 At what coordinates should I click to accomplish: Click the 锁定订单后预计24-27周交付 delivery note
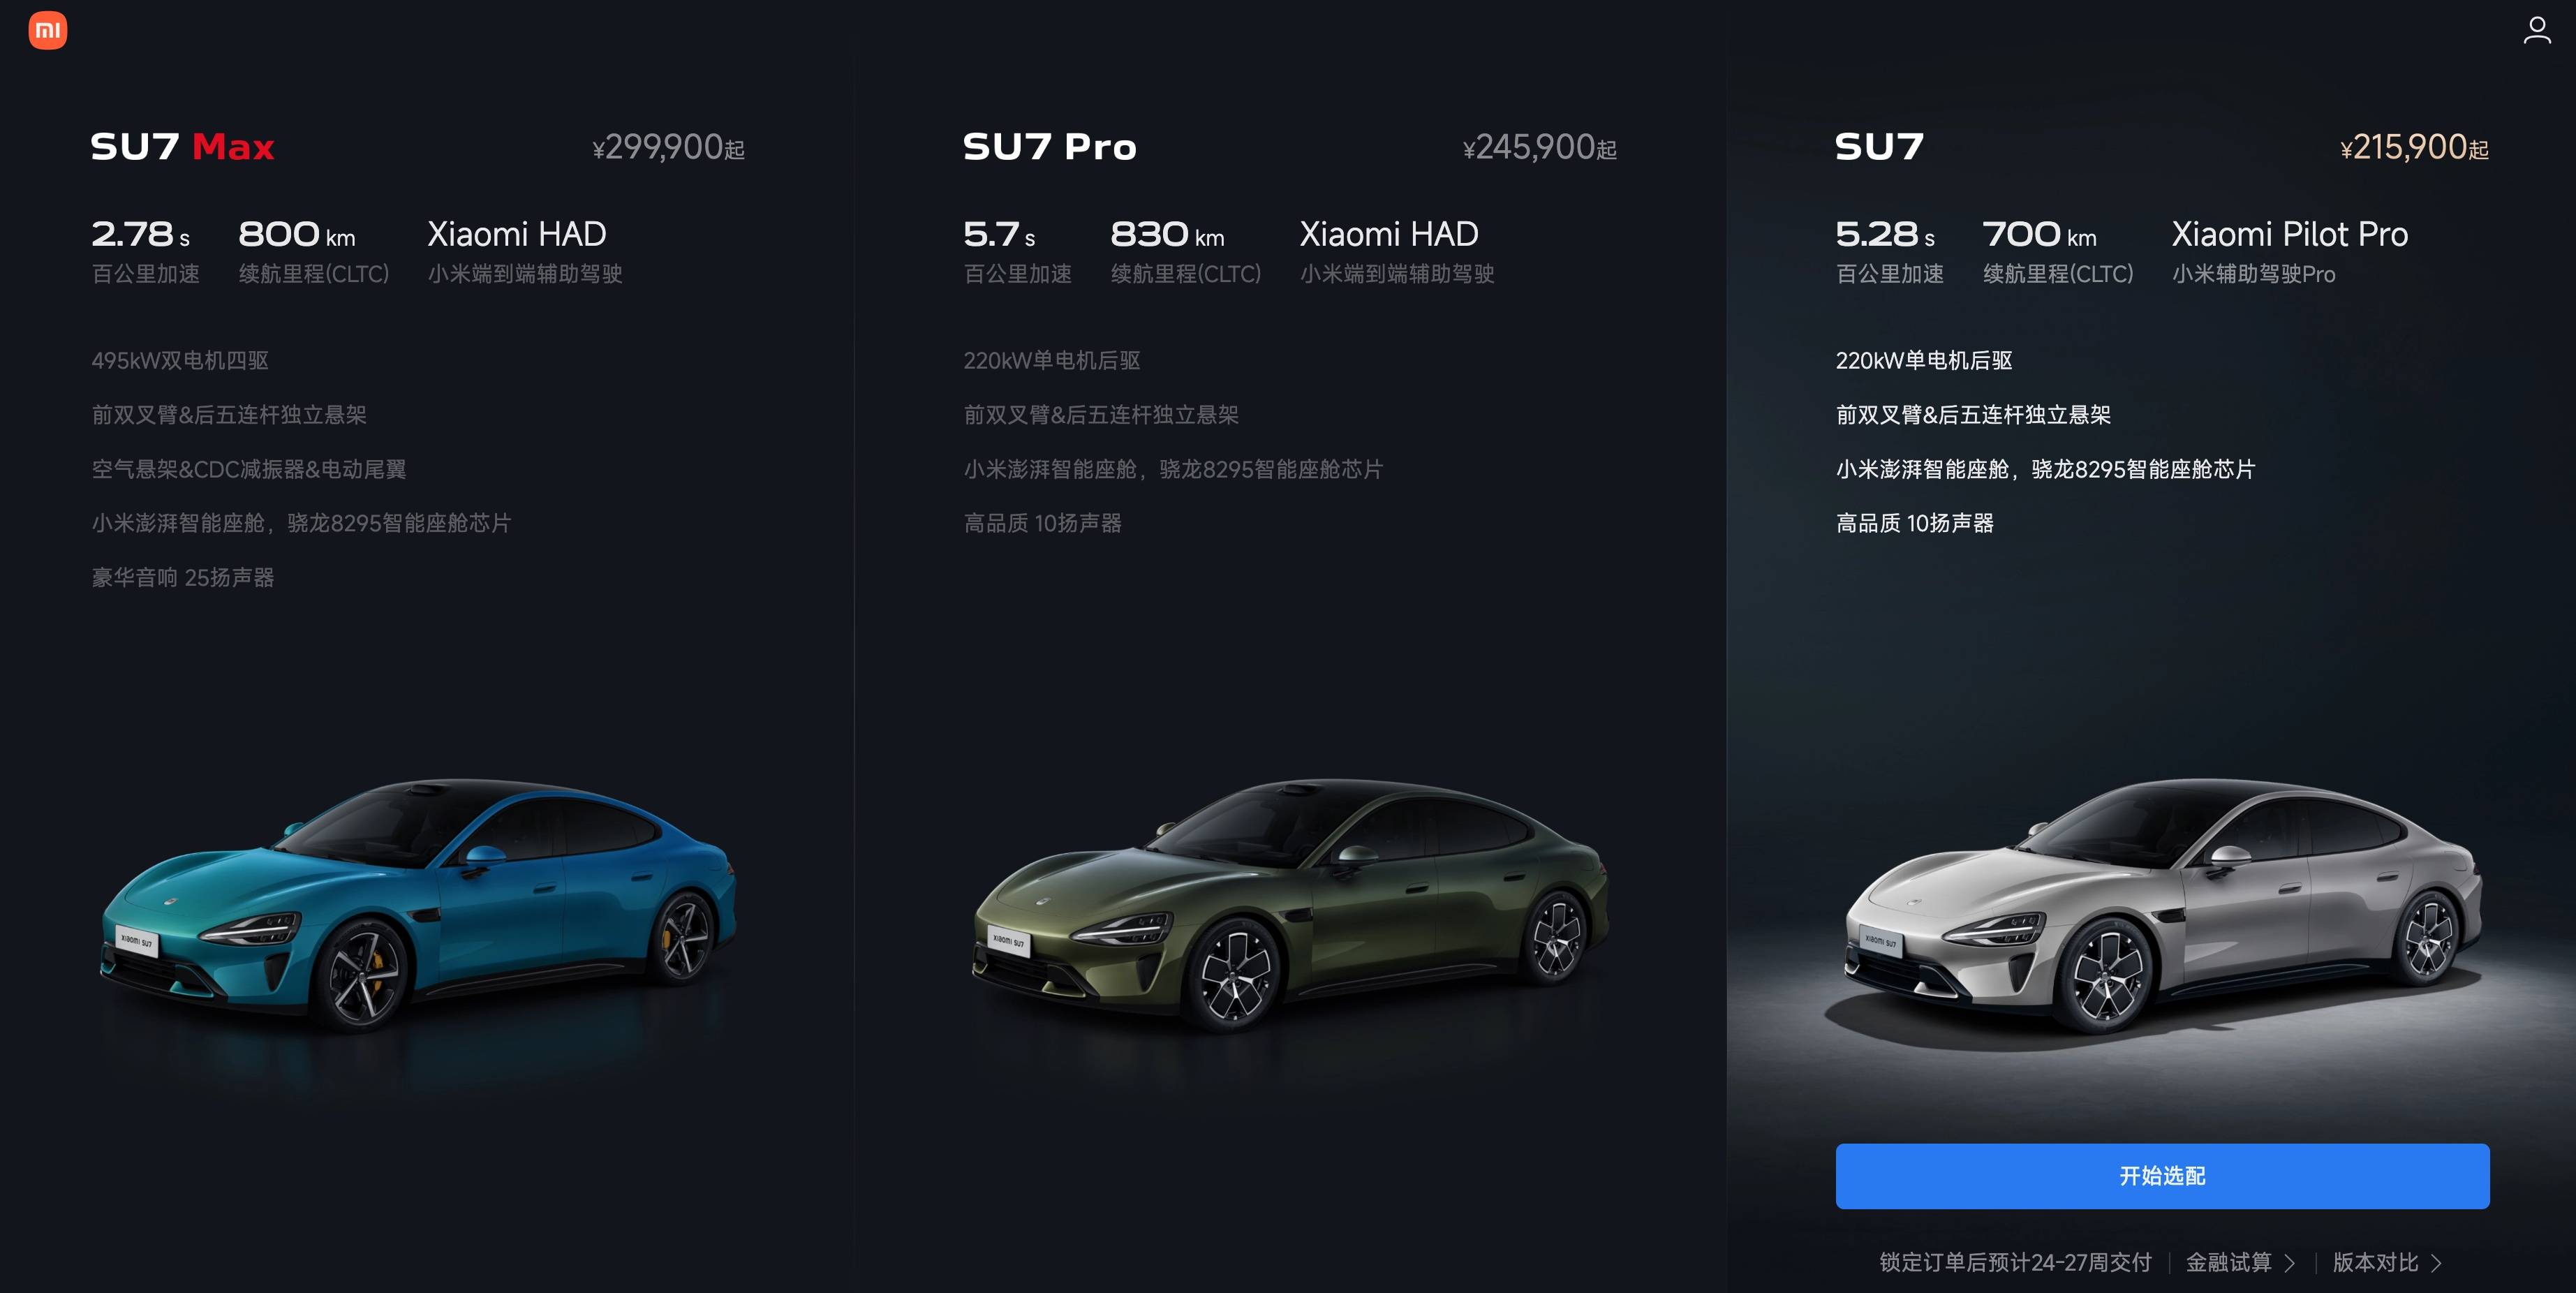coord(2015,1262)
